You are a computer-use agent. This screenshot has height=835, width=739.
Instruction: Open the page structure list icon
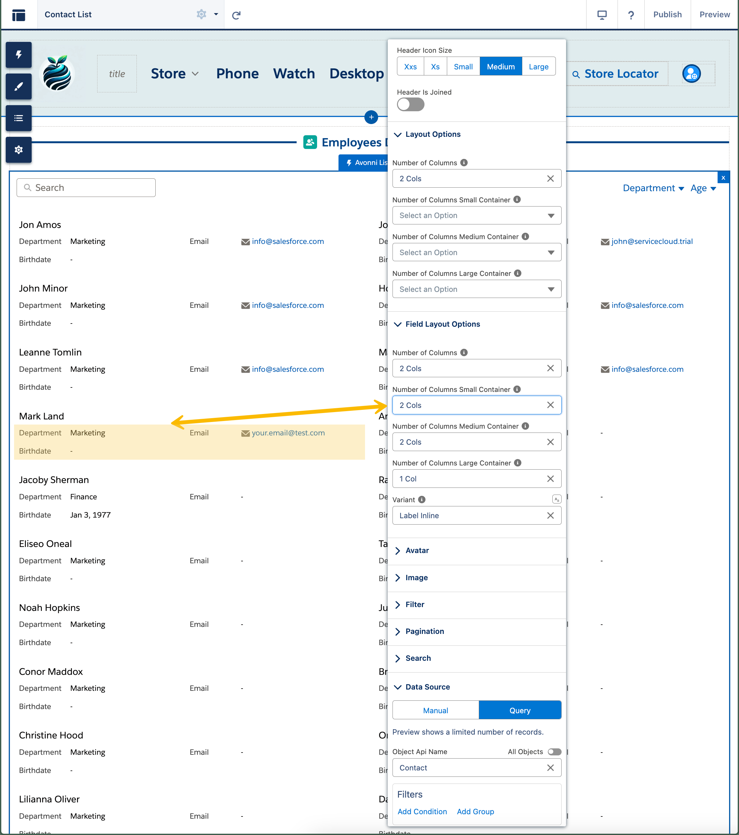point(19,119)
